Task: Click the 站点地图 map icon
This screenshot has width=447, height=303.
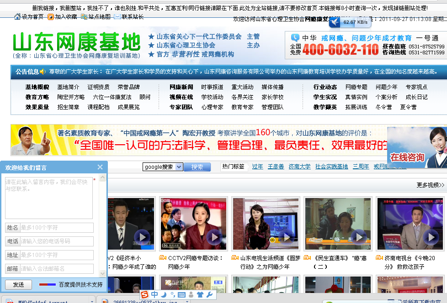Action: (84, 17)
